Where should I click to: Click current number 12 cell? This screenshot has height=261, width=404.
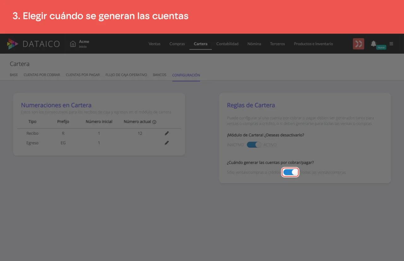[140, 133]
